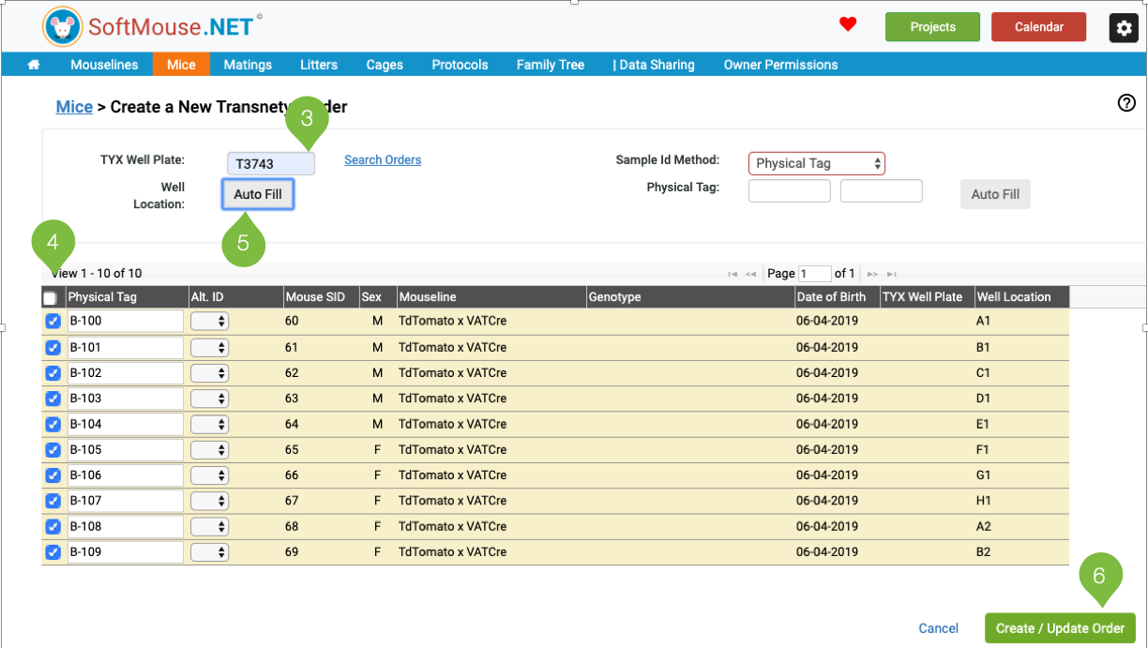
Task: Uncheck the checkbox for mouse B-100
Action: coord(53,322)
